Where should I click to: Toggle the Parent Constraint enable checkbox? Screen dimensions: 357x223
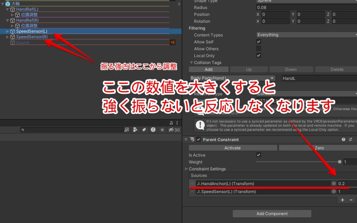(x=198, y=140)
